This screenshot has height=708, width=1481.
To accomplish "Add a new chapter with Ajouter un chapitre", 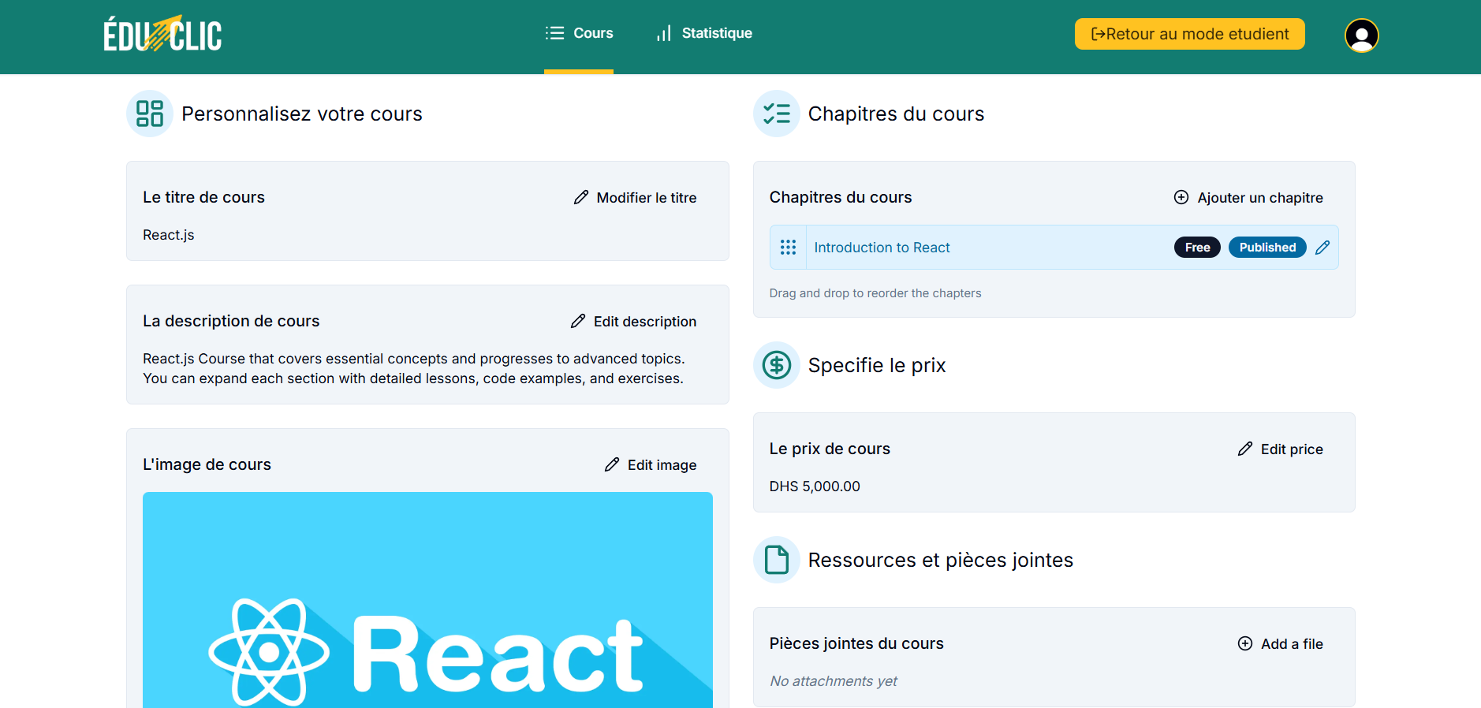I will point(1248,198).
